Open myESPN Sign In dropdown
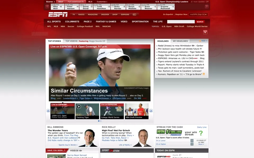The image size is (254, 158). coord(198,14)
